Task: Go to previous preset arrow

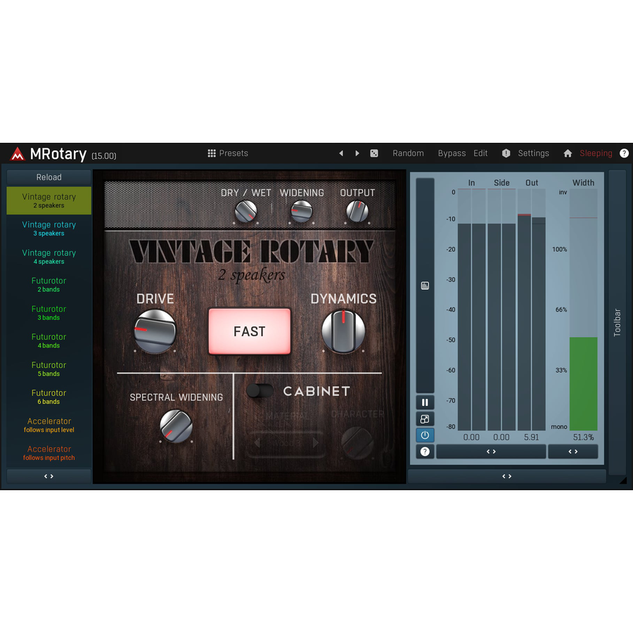Action: tap(341, 153)
